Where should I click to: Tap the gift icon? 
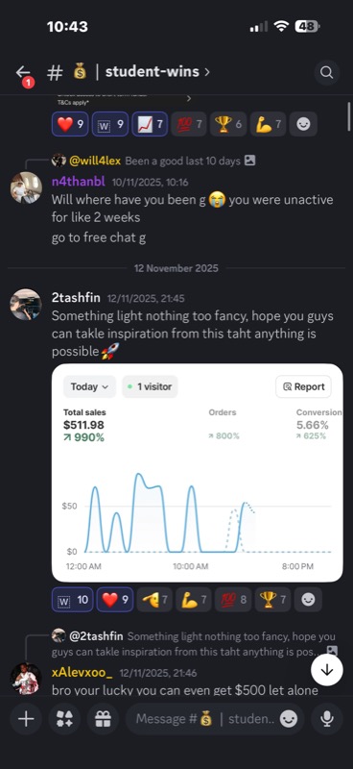pos(103,719)
